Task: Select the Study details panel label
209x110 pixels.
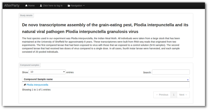Action: point(26,15)
